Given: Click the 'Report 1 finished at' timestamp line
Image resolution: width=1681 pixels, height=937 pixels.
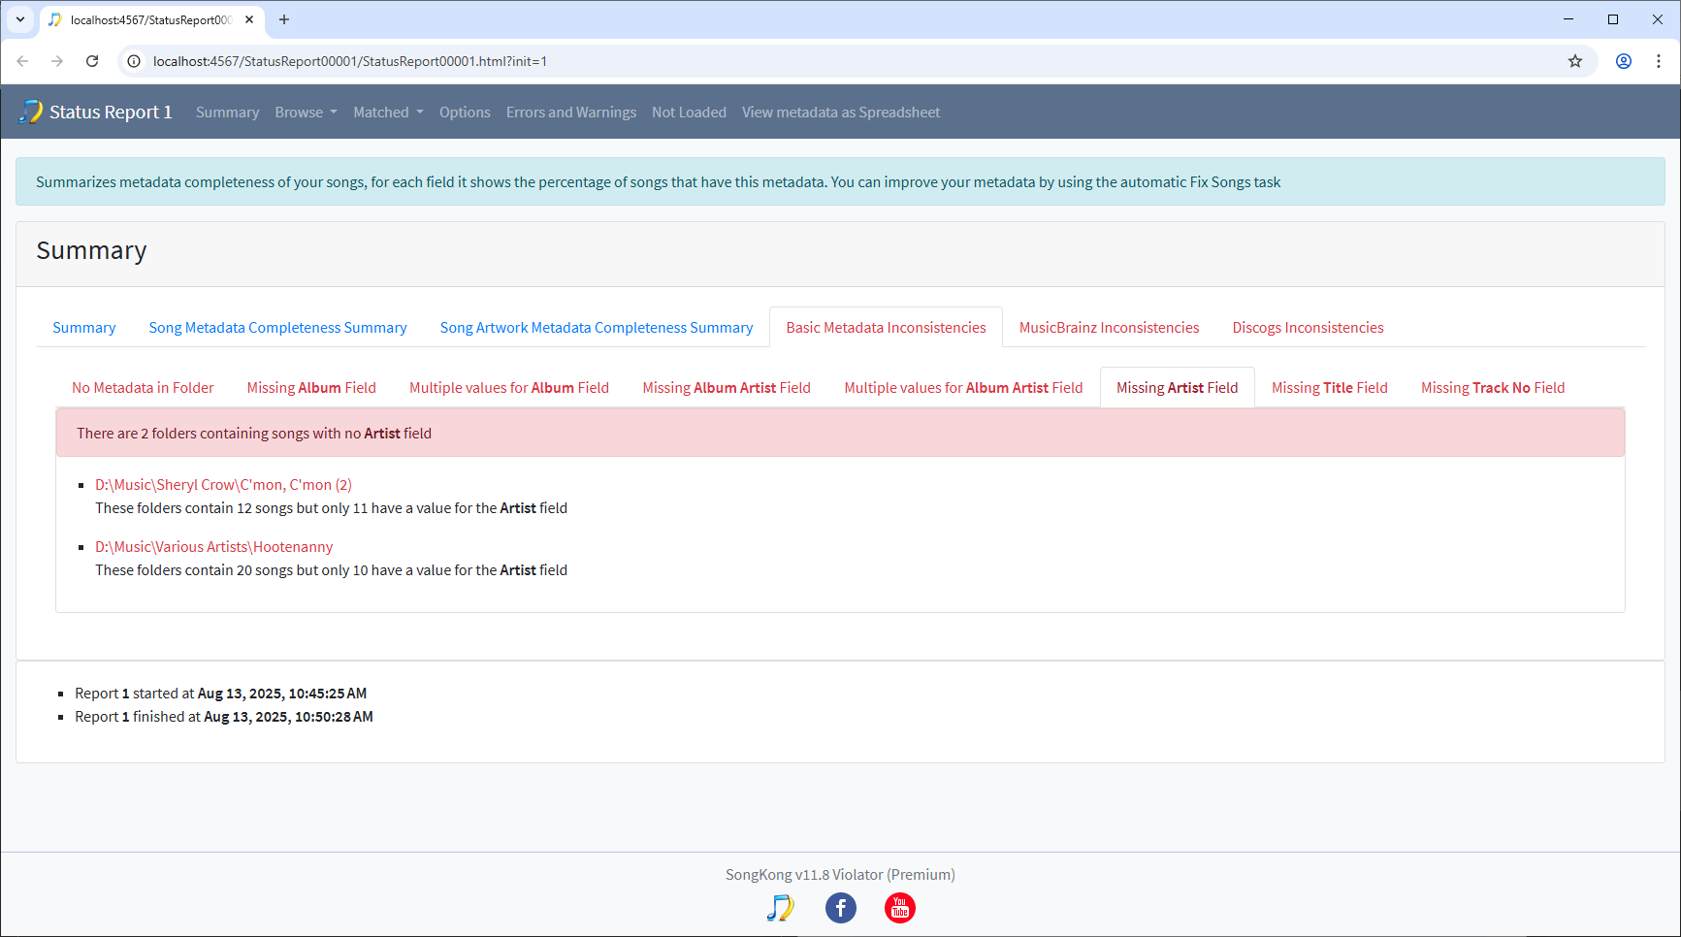Looking at the screenshot, I should click(x=224, y=717).
